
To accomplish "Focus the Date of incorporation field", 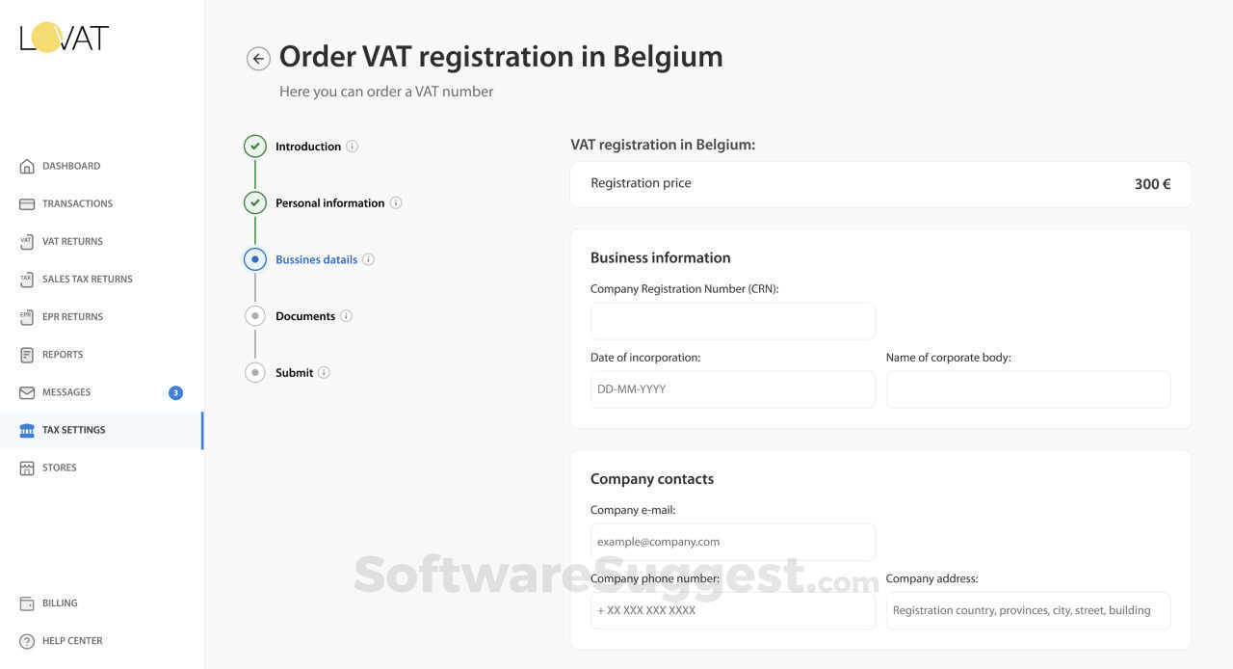I will coord(732,389).
